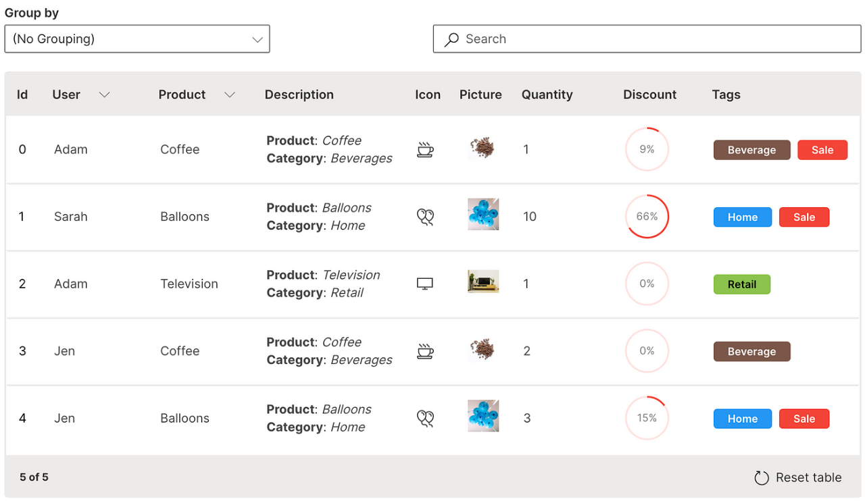Click the green Retail tag

(741, 284)
